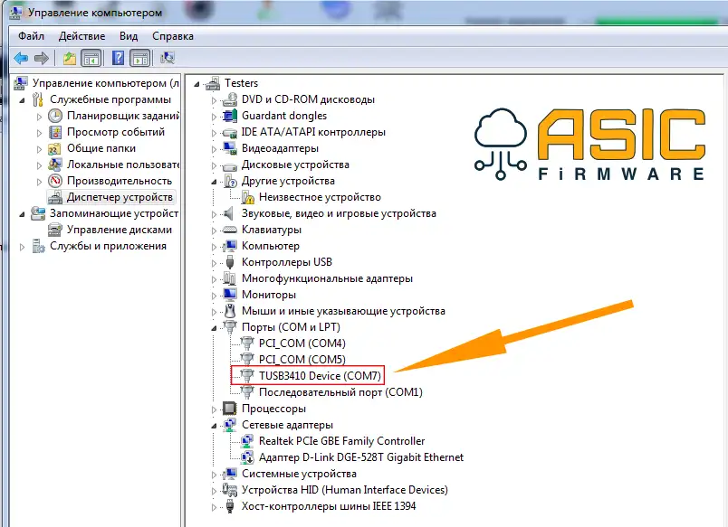Click the TUSB3410 Device port icon
Image resolution: width=728 pixels, height=527 pixels.
click(247, 376)
